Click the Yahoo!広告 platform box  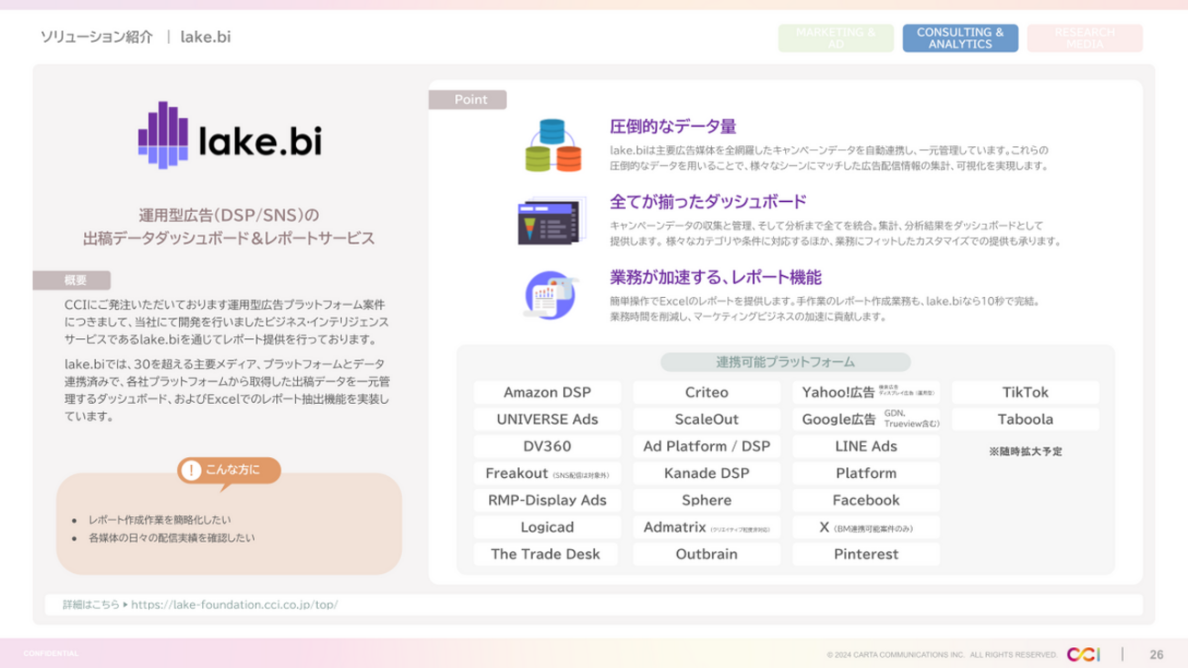click(866, 393)
